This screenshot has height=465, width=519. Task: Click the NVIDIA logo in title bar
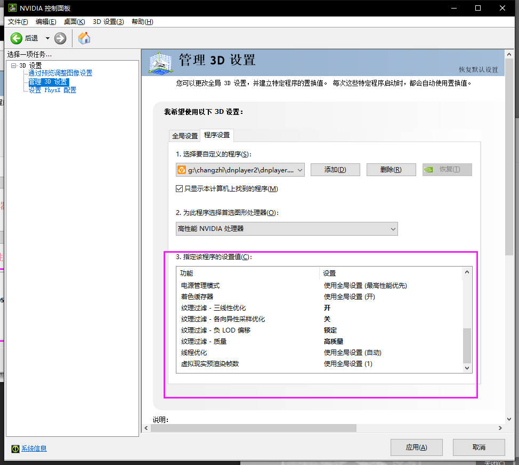pyautogui.click(x=11, y=8)
